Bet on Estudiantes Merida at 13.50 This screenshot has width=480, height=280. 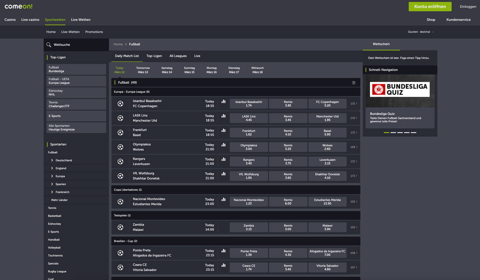(327, 201)
